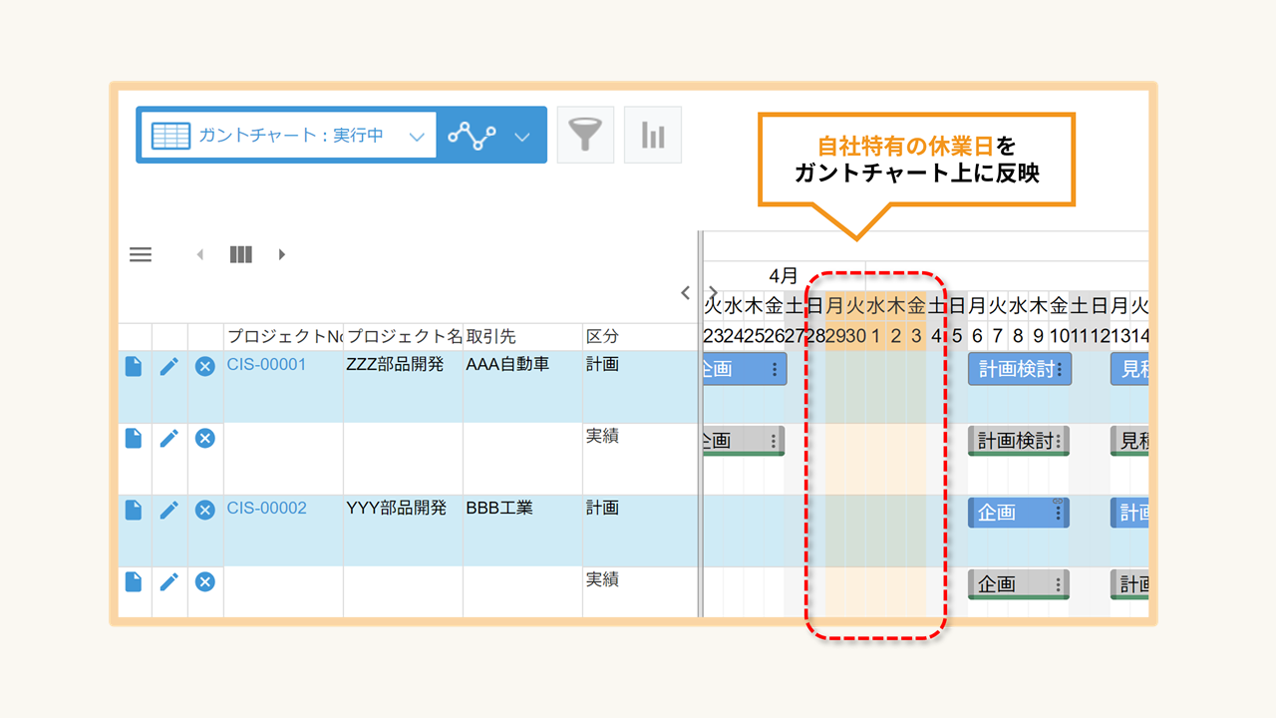Click the column layout icon

pyautogui.click(x=240, y=254)
